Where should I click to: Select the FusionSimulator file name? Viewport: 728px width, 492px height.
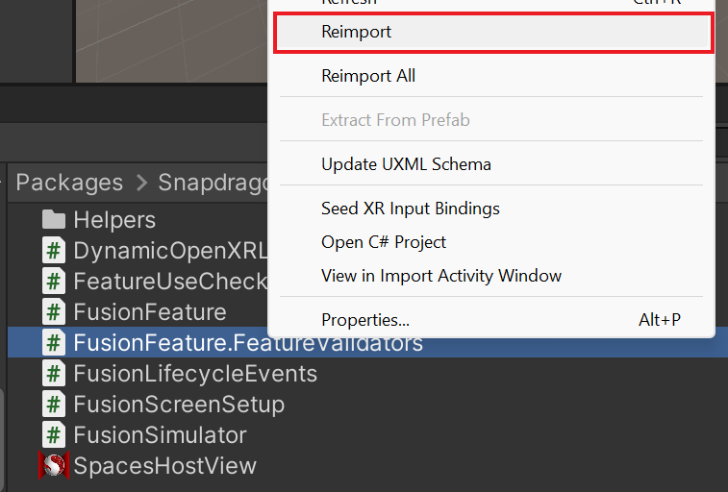click(160, 435)
